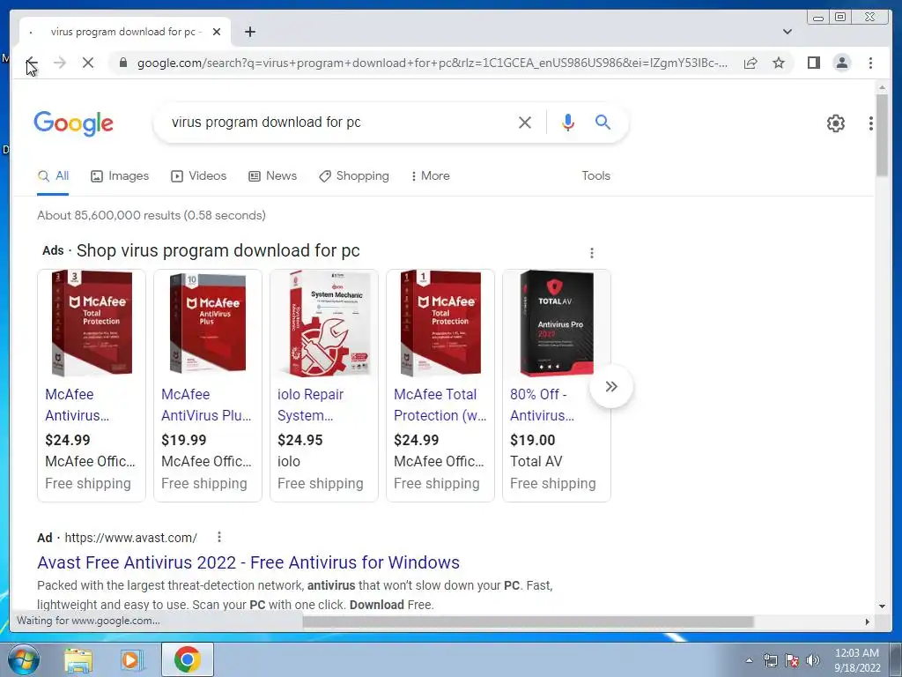This screenshot has height=677, width=902.
Task: Switch to Videos results tab
Action: (x=198, y=176)
